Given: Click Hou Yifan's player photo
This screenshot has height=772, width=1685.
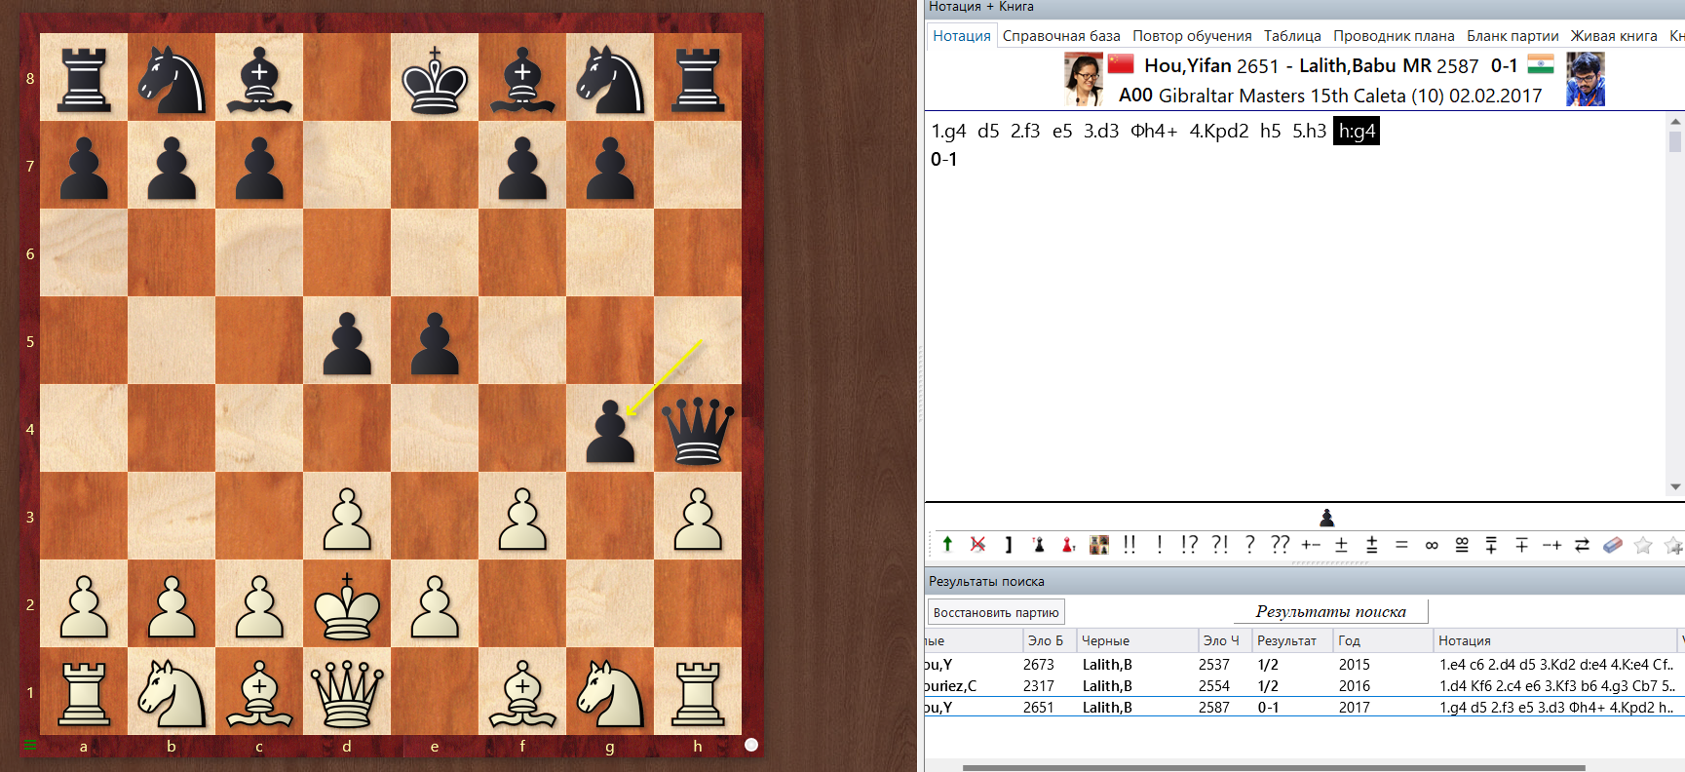Looking at the screenshot, I should (x=1084, y=79).
